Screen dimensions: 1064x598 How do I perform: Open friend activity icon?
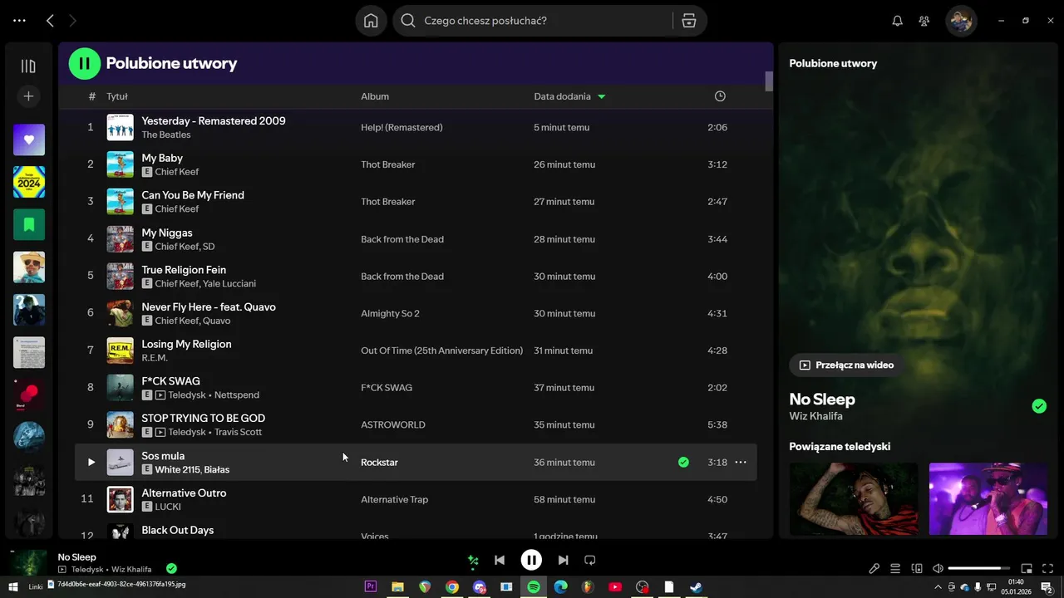click(x=924, y=21)
